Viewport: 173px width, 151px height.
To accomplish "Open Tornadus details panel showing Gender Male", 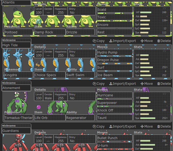I will pos(65,96).
